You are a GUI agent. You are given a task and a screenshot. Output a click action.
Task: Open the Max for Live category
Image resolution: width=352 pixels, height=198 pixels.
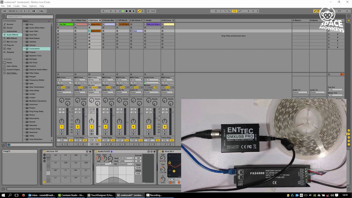click(x=12, y=42)
